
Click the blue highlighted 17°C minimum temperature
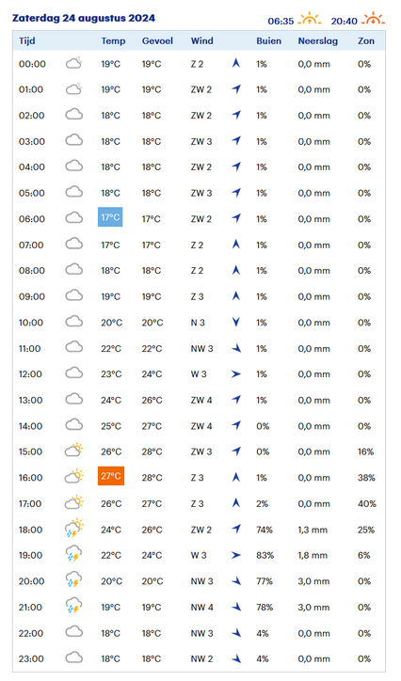(x=110, y=217)
